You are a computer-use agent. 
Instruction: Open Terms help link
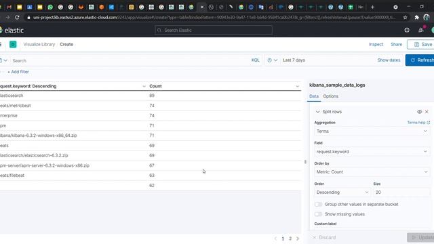click(x=418, y=122)
